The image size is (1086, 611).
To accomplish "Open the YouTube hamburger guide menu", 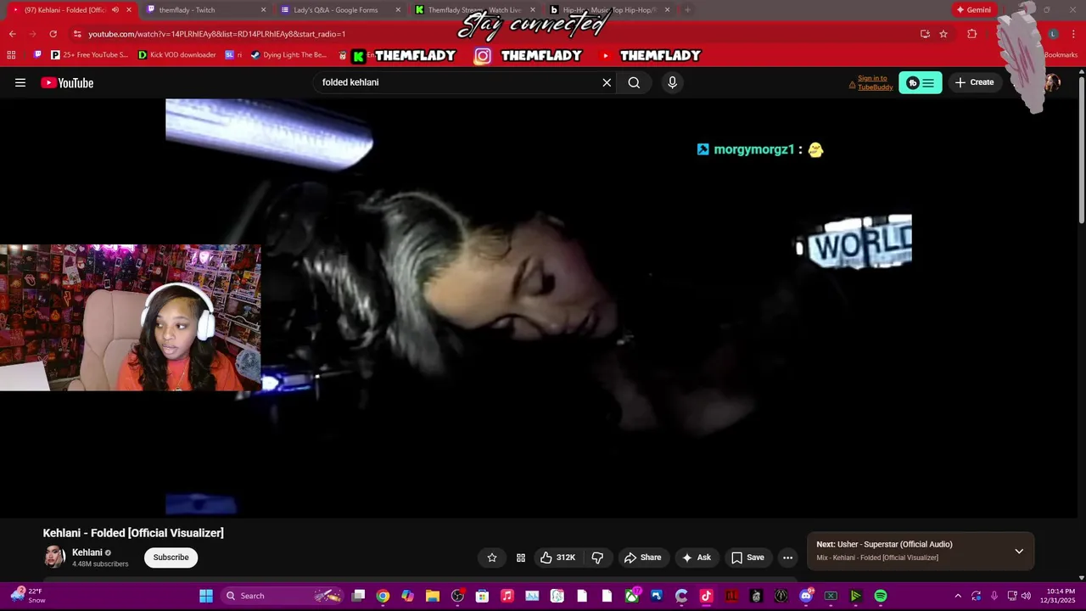I will click(20, 82).
